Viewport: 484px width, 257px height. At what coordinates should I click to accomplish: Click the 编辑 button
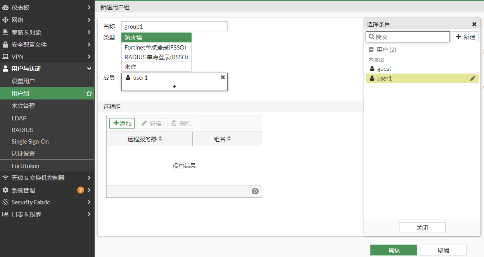[151, 123]
